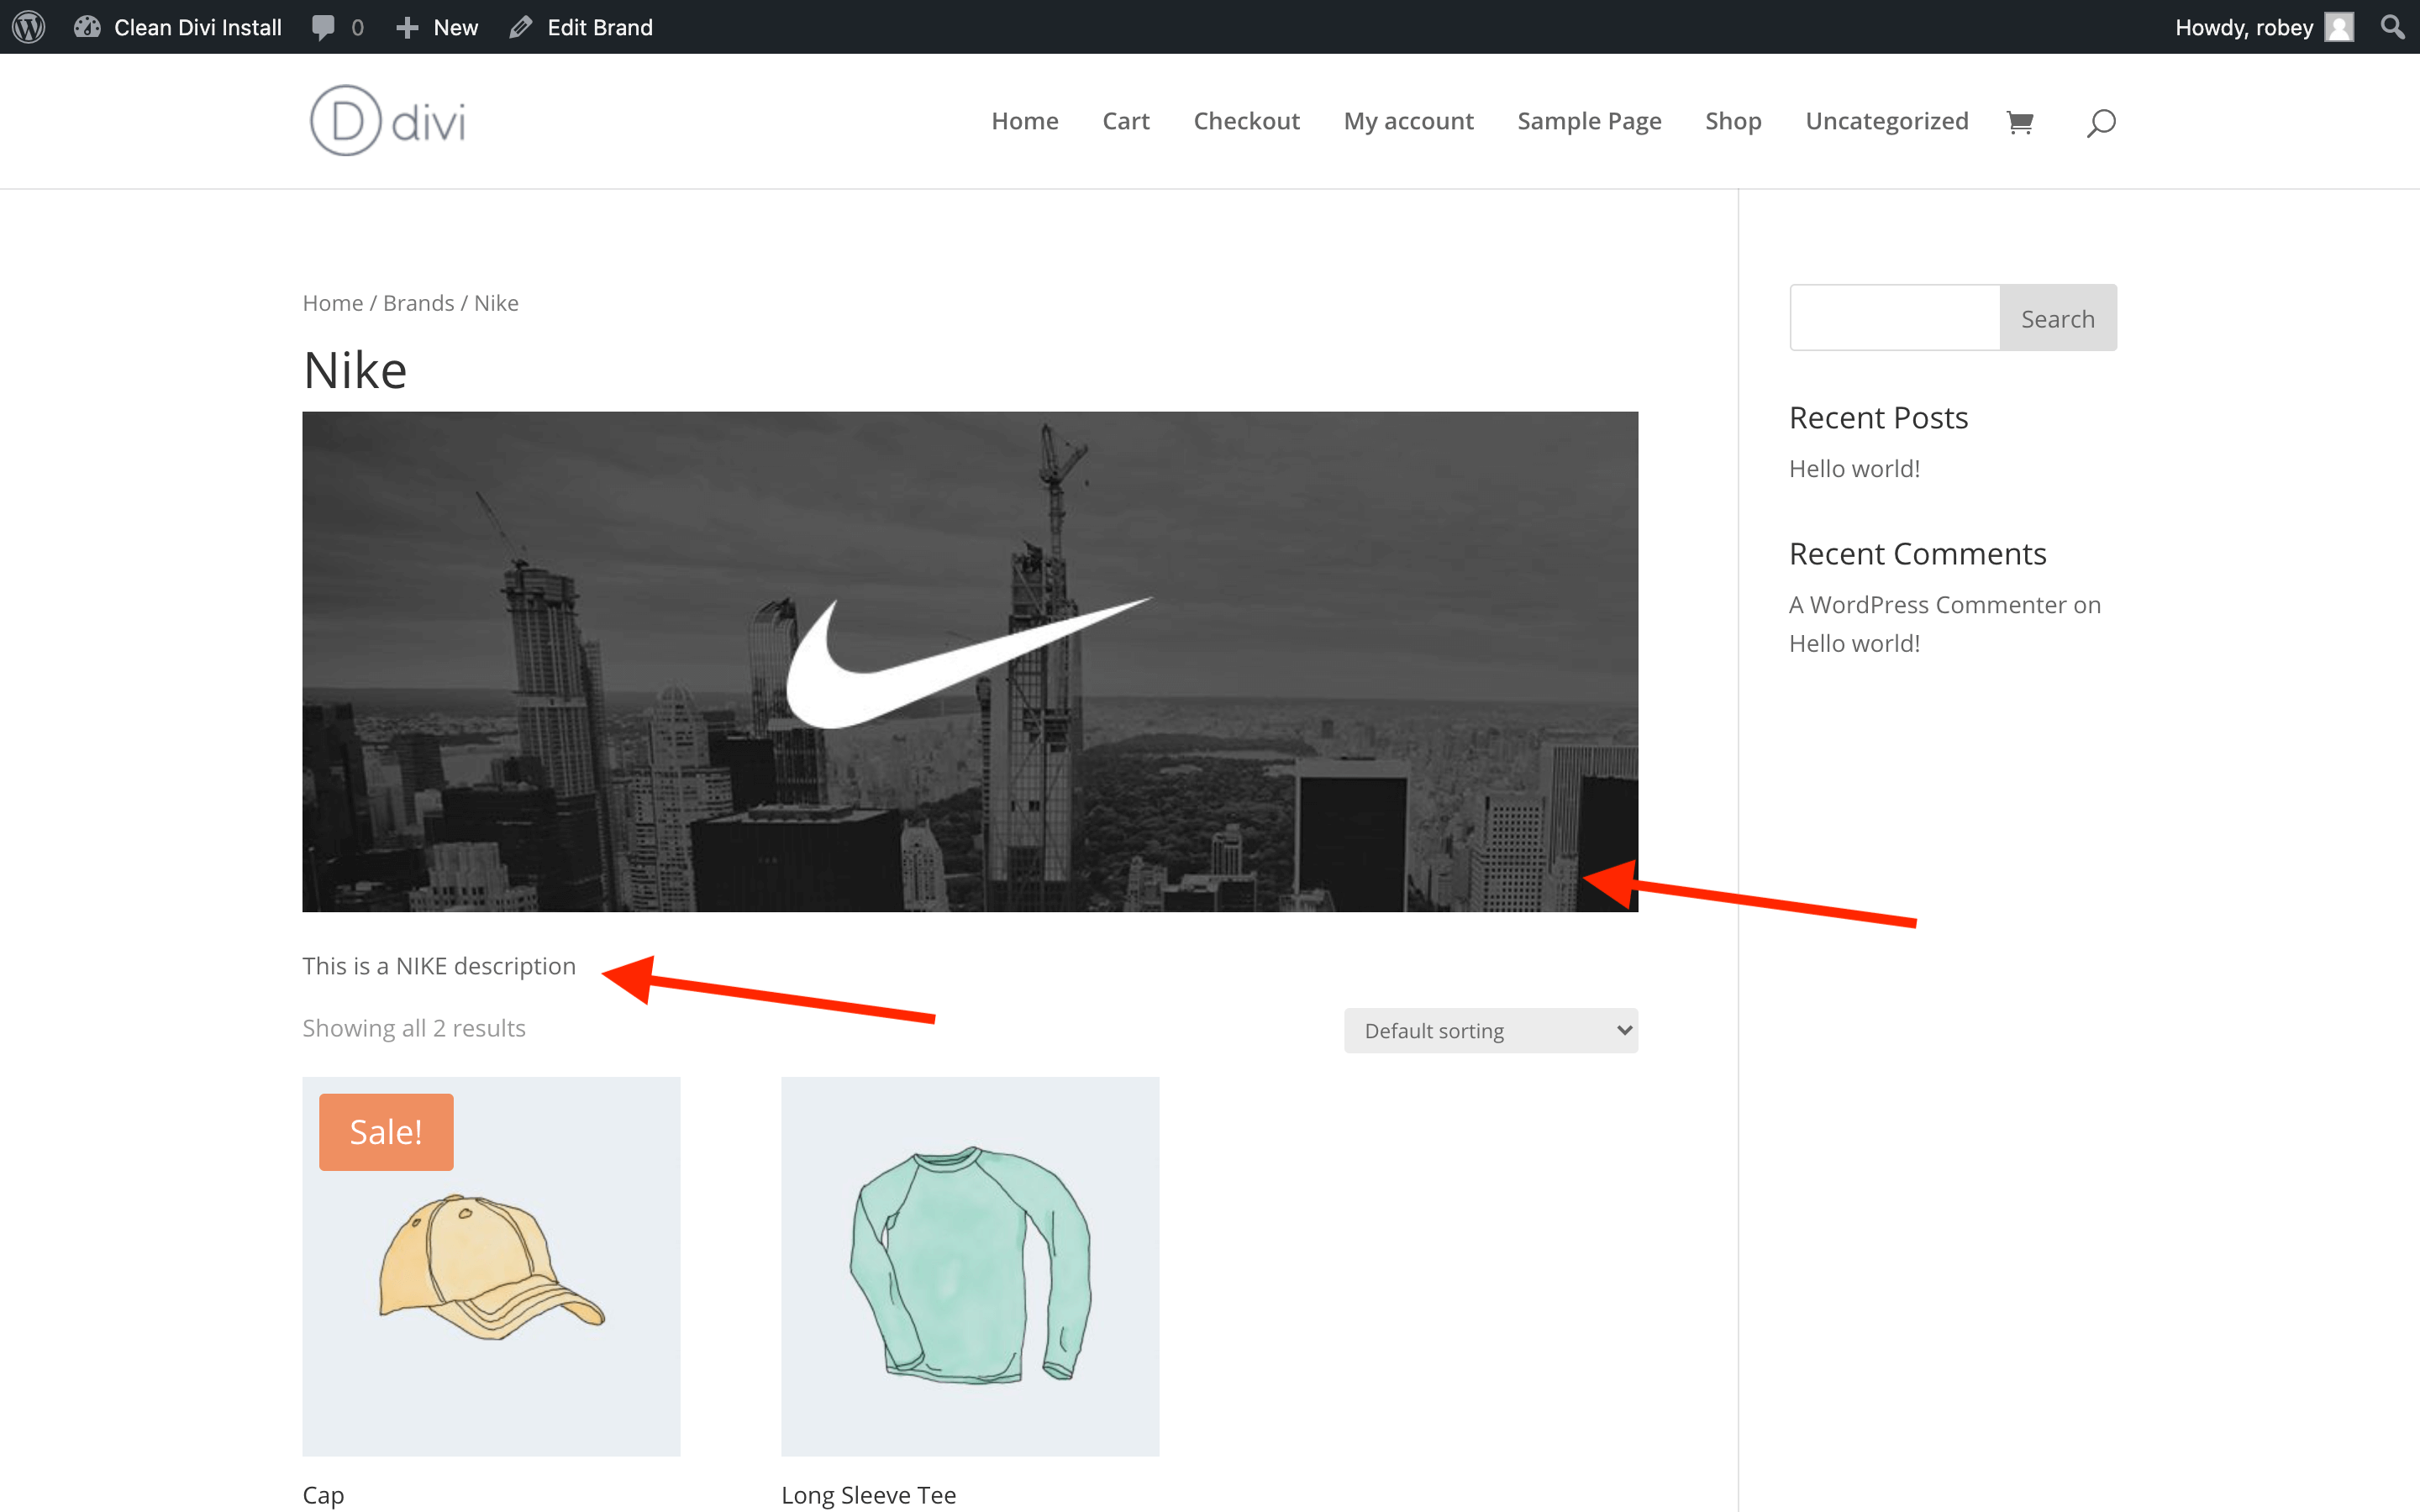Open admin bar search magnifier
Viewport: 2420px width, 1512px height.
coord(2392,27)
